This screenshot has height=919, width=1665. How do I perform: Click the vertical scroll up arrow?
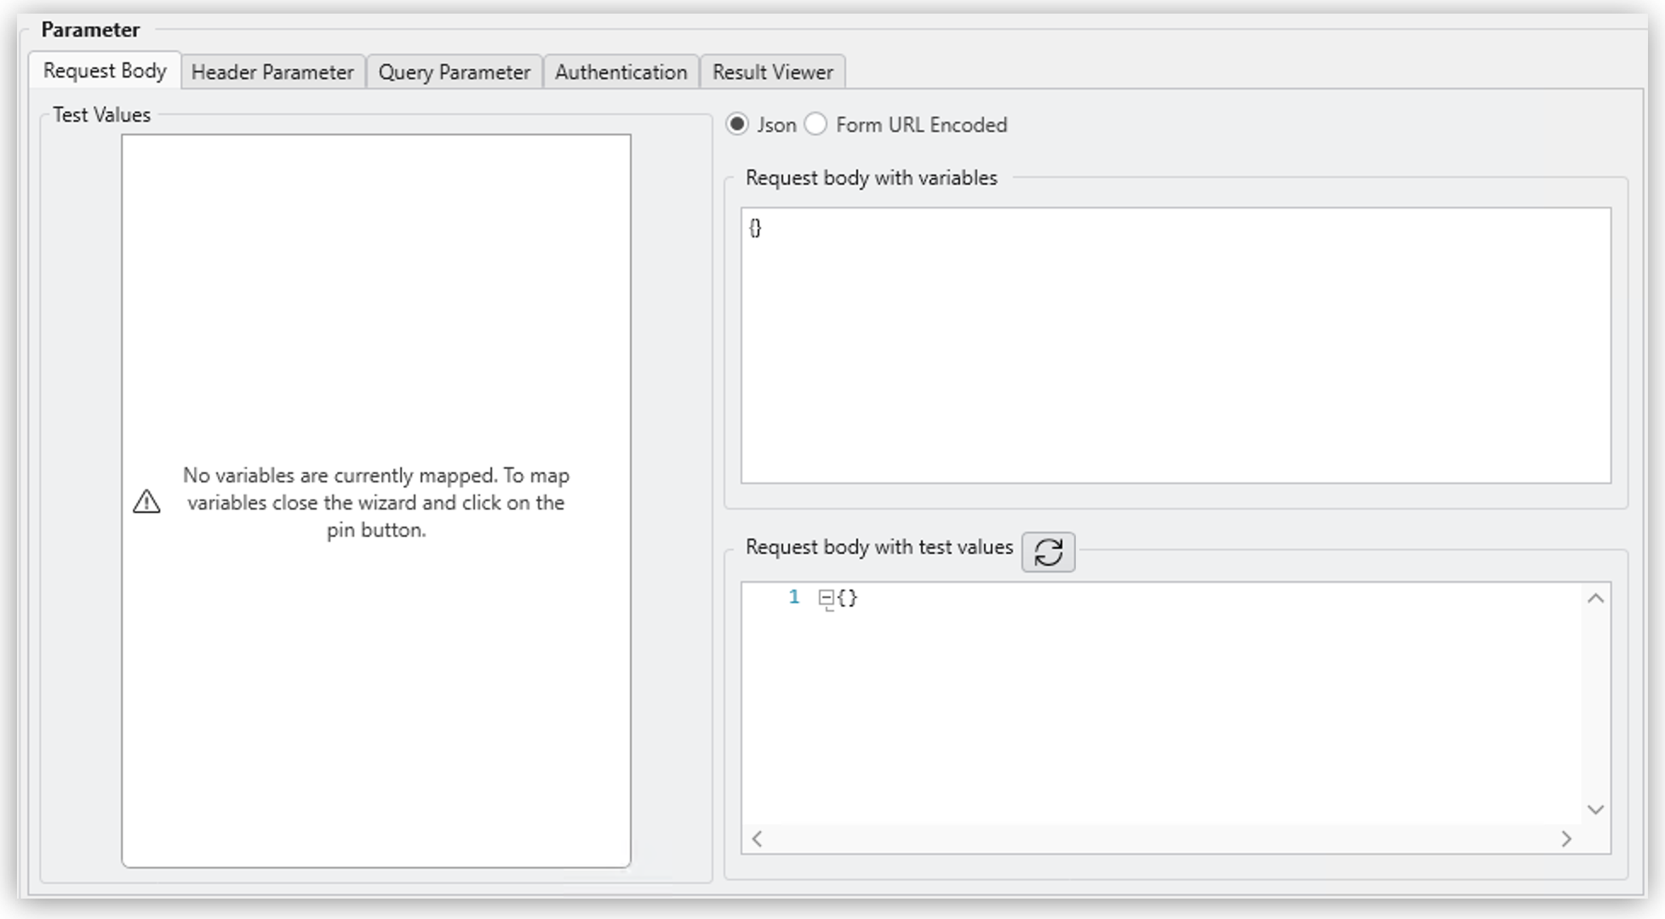coord(1597,599)
